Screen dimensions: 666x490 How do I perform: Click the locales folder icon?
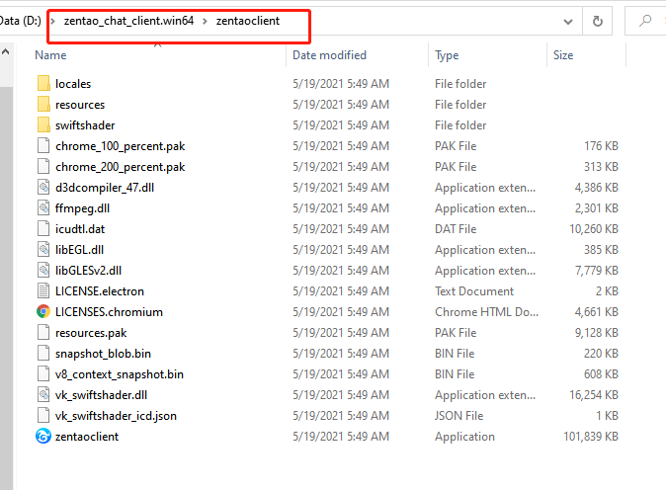(x=42, y=84)
